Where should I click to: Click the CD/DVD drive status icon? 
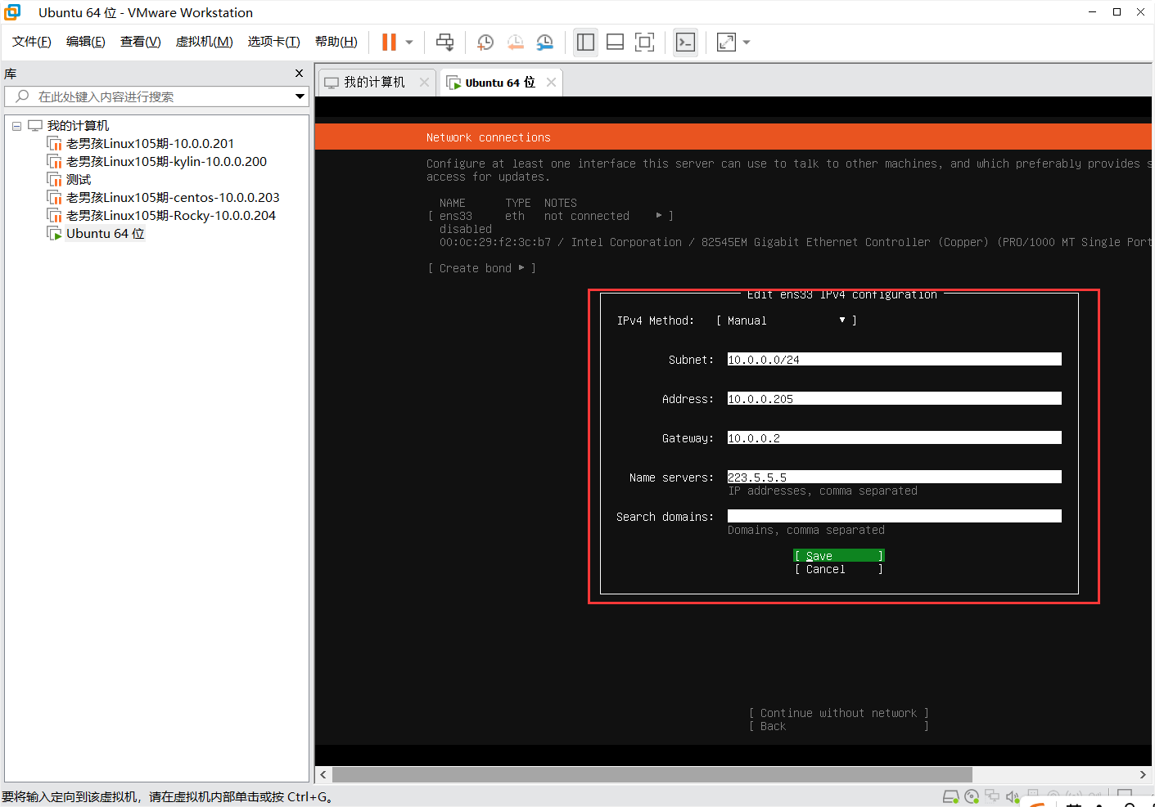[x=972, y=796]
